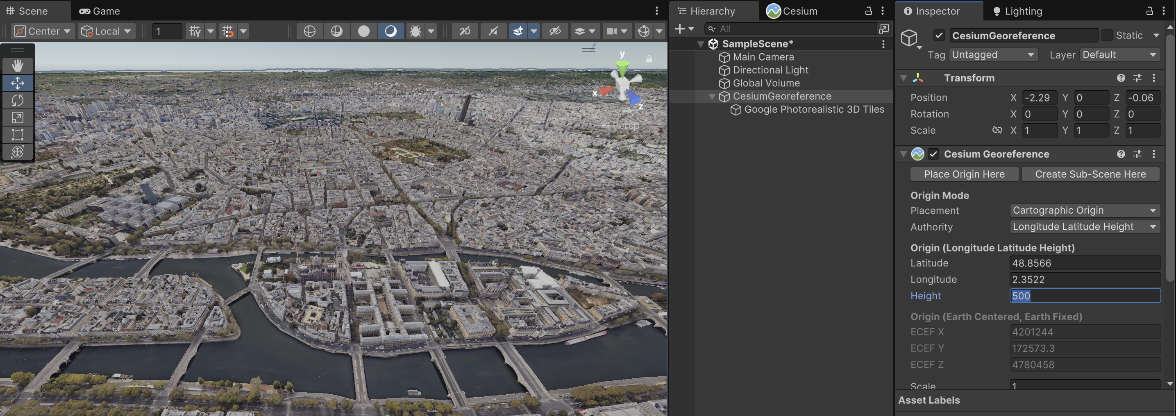Open the Placement Cartographic Origin dropdown

tap(1085, 210)
